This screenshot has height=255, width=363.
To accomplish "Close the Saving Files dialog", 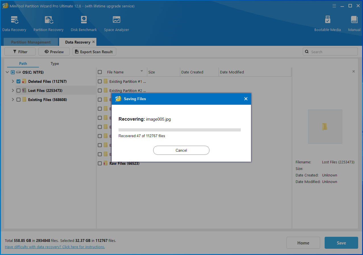I will [x=246, y=99].
